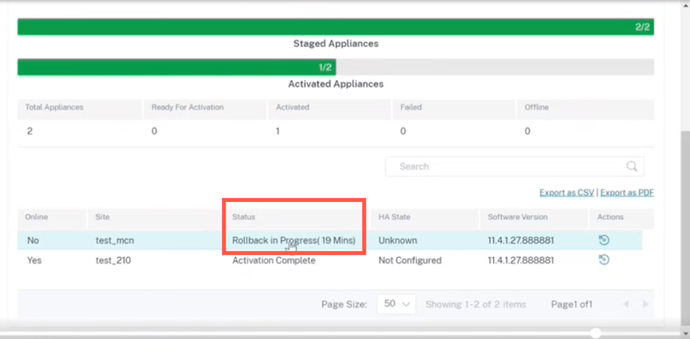The image size is (690, 339).
Task: Click the 'Not Configured' HA State cell
Action: pyautogui.click(x=410, y=260)
